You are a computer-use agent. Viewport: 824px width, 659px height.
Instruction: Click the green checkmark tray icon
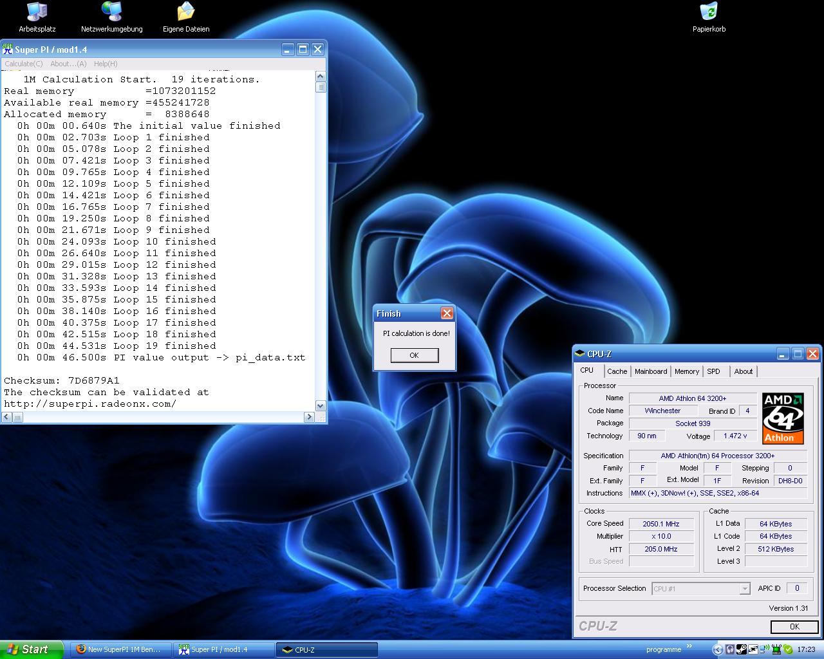coord(788,649)
